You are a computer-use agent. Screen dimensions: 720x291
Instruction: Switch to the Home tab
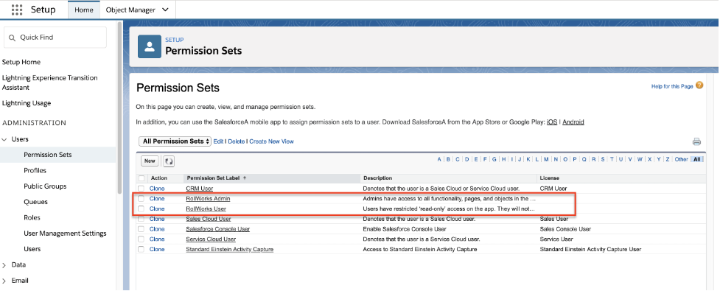(x=84, y=10)
